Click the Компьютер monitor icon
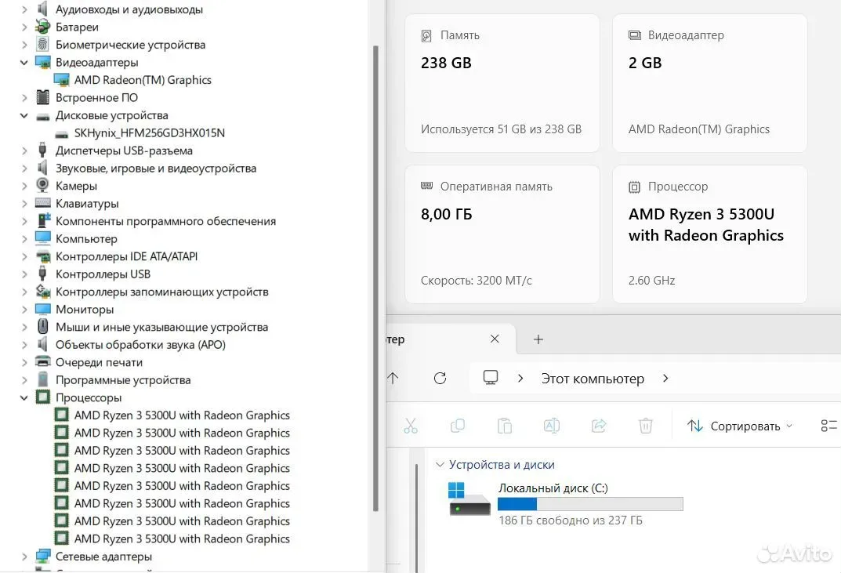 (42, 238)
